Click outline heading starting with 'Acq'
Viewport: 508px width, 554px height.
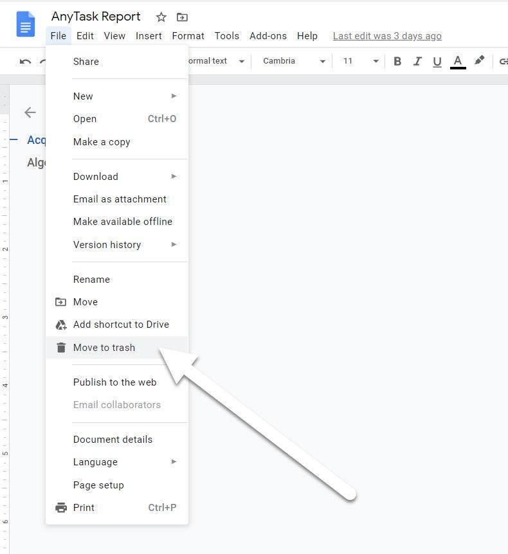37,140
